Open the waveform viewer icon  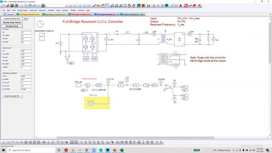pyautogui.click(x=190, y=6)
